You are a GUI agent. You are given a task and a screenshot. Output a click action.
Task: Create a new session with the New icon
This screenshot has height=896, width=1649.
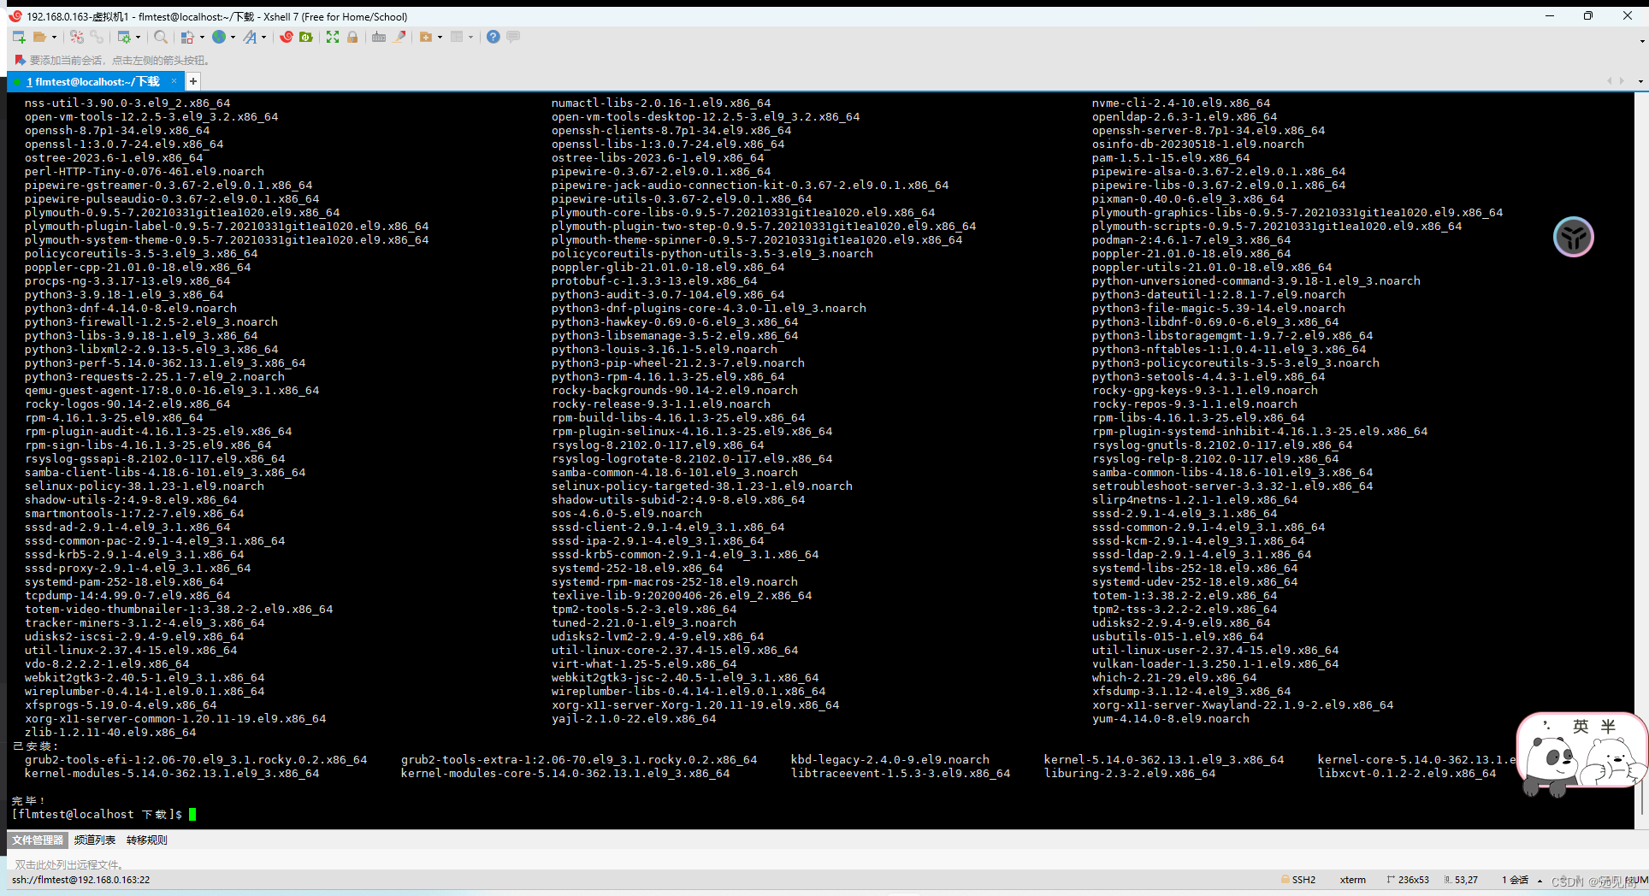tap(19, 37)
